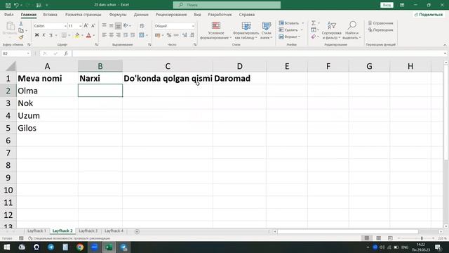This screenshot has width=449, height=253.
Task: Click the Поделиться share button
Action: (429, 14)
